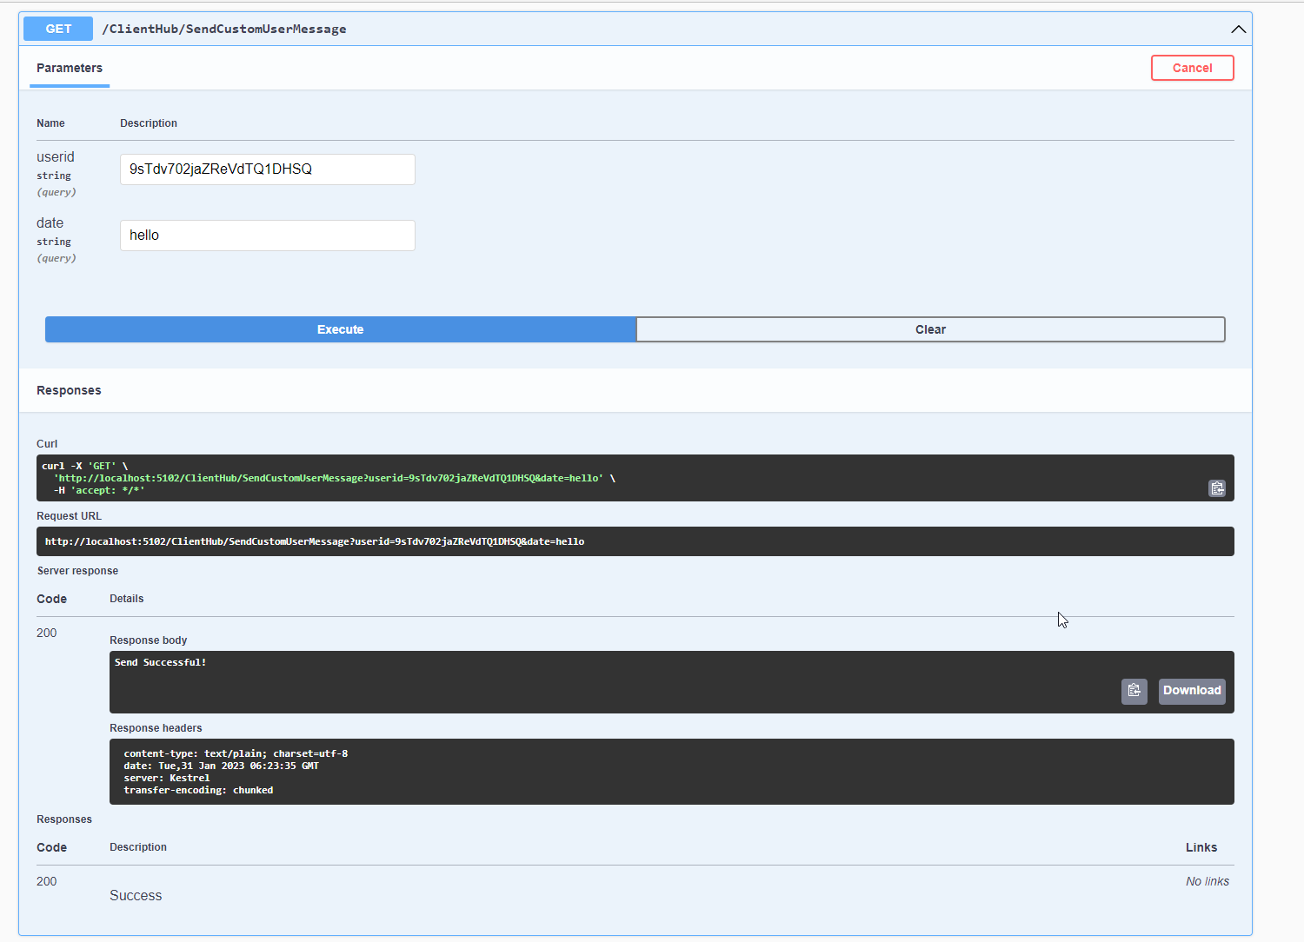Click the 'Name' header in parameters table
This screenshot has width=1304, height=942.
point(50,123)
